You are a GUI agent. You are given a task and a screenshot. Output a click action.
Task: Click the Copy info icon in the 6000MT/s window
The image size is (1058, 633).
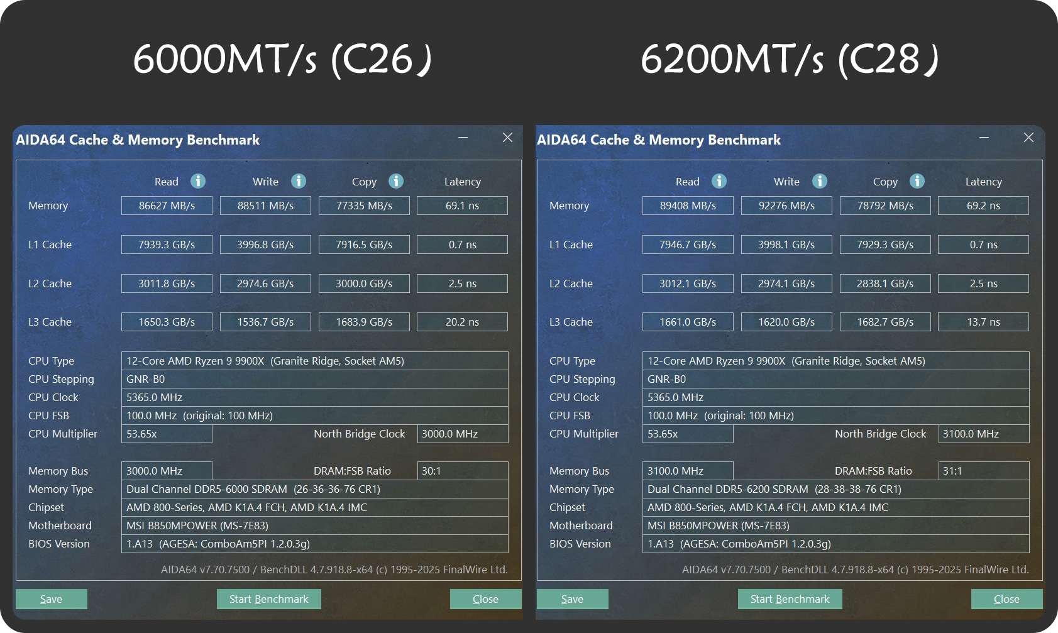pyautogui.click(x=396, y=181)
